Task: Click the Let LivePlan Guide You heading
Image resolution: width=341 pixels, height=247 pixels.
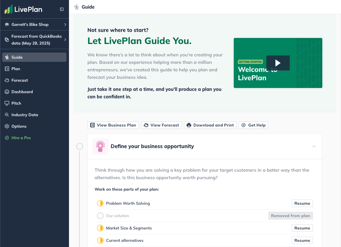Action: click(139, 41)
